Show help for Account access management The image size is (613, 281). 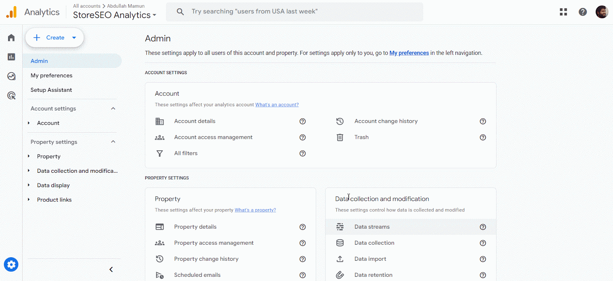click(x=303, y=137)
